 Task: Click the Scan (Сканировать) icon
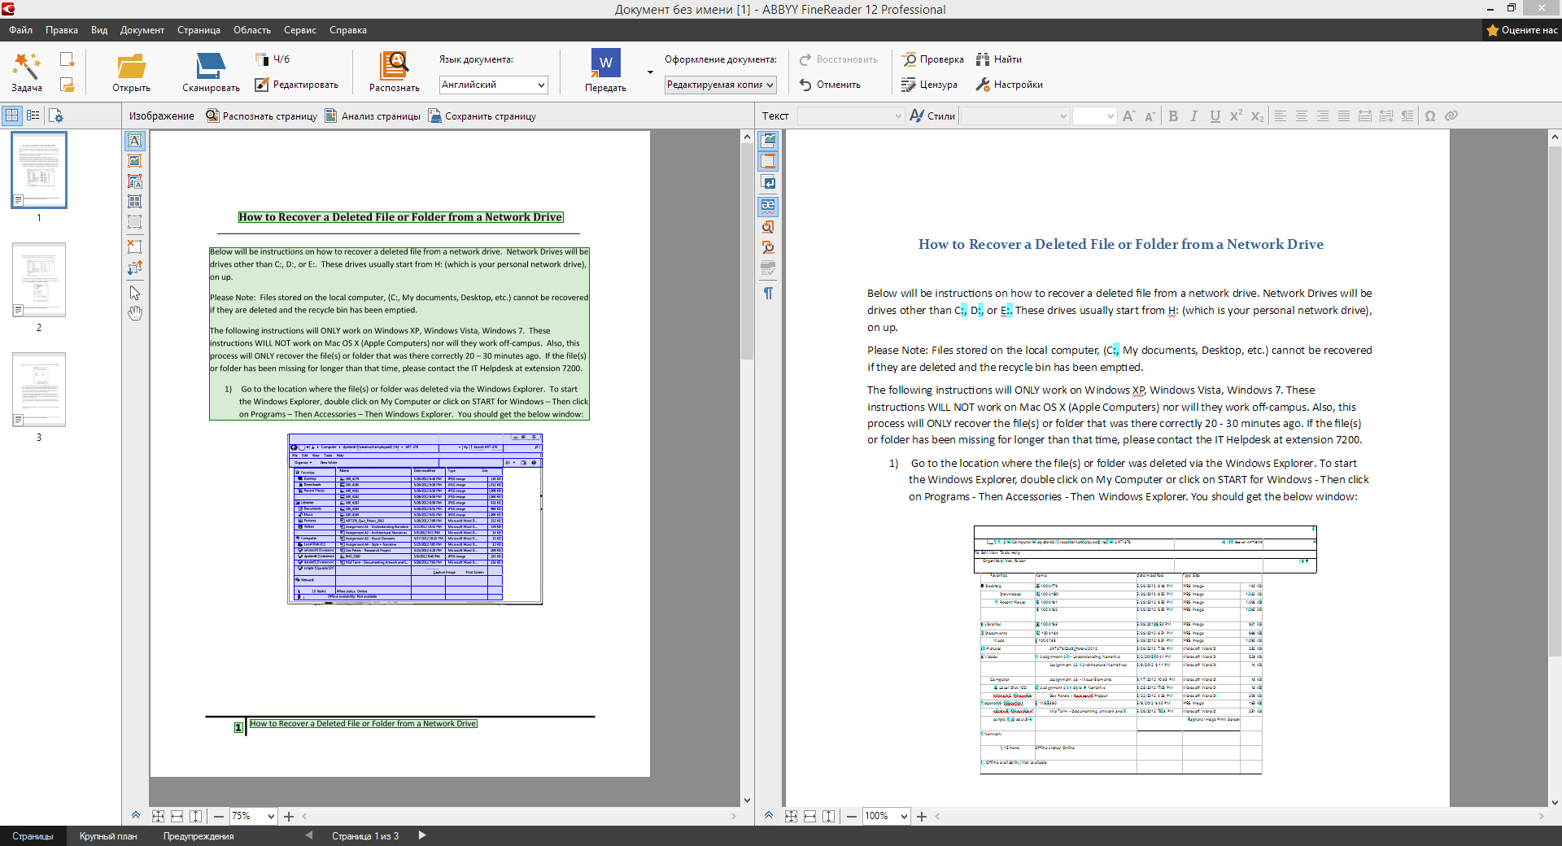tap(210, 67)
